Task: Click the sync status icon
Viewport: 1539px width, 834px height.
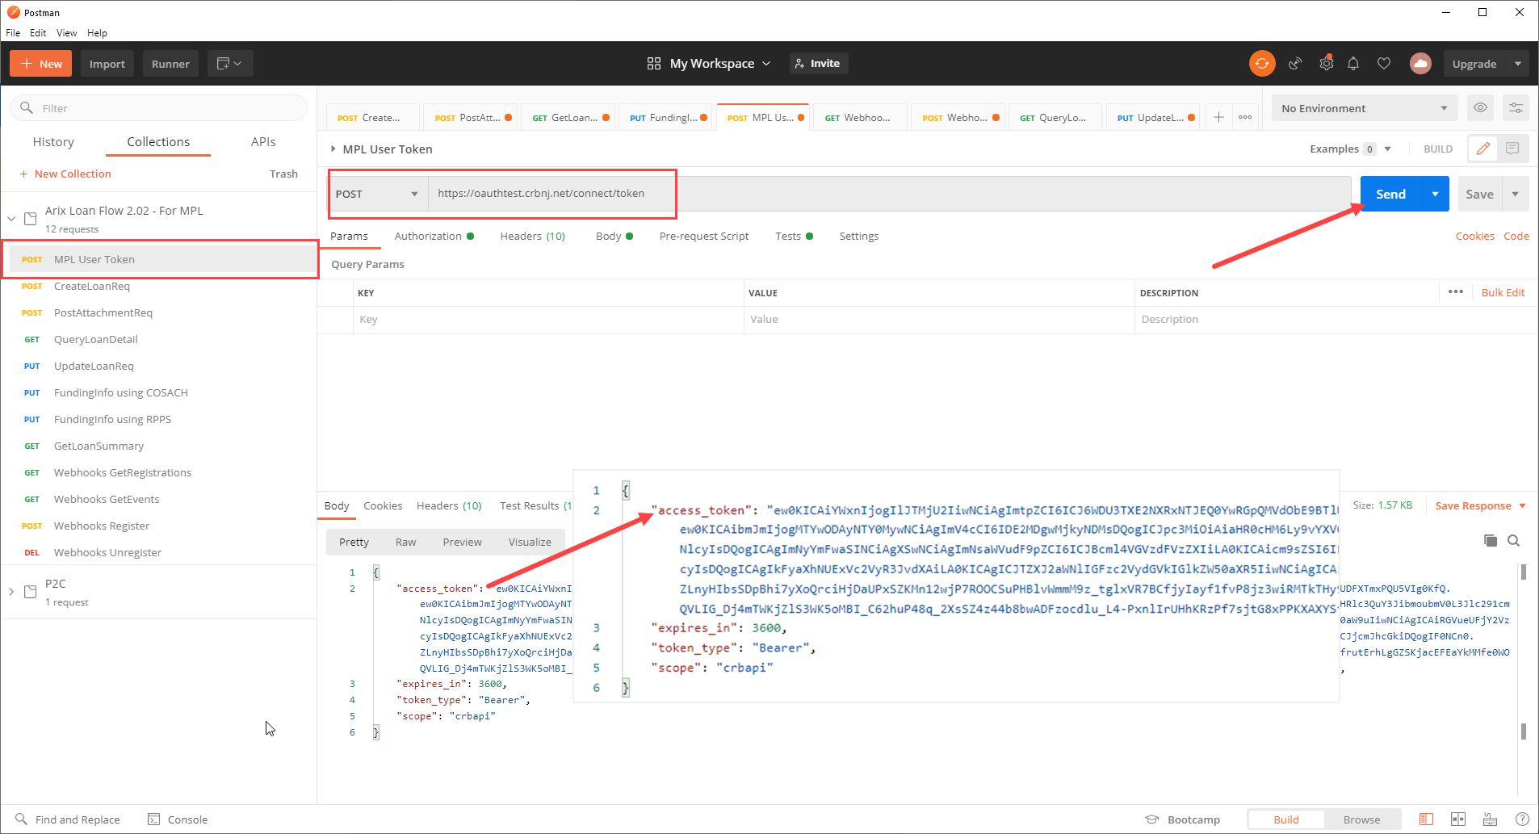Action: click(x=1262, y=64)
